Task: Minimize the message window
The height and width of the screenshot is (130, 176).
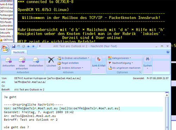Action: [x=156, y=46]
